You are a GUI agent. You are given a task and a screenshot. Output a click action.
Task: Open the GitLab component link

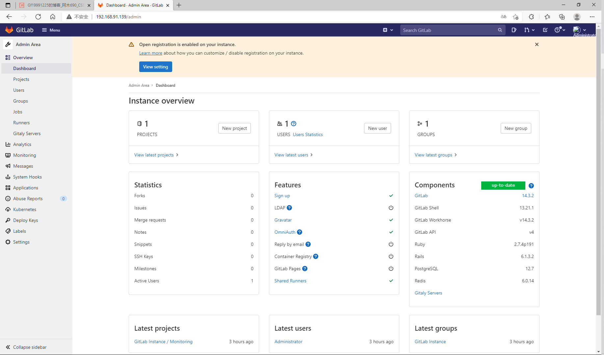click(421, 196)
